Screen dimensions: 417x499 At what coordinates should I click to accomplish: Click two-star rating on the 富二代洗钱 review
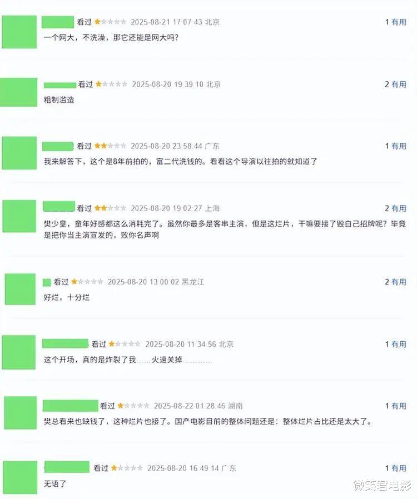110,146
